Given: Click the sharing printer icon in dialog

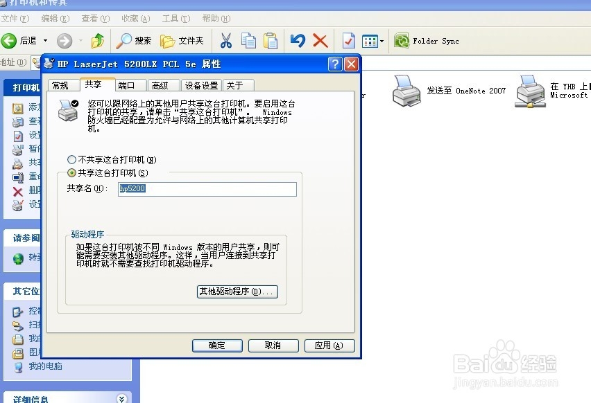Looking at the screenshot, I should pyautogui.click(x=68, y=110).
